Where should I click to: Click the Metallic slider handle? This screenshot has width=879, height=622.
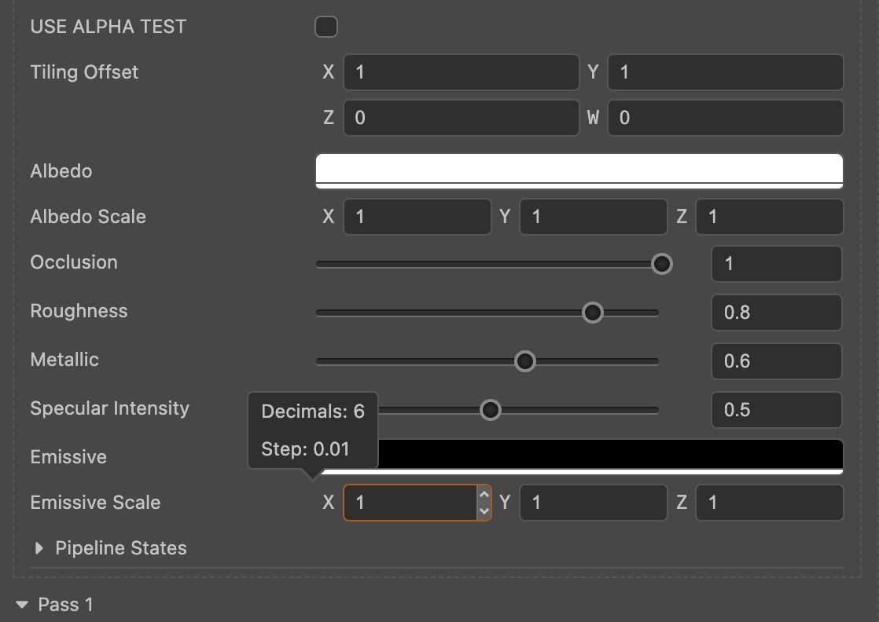[524, 361]
